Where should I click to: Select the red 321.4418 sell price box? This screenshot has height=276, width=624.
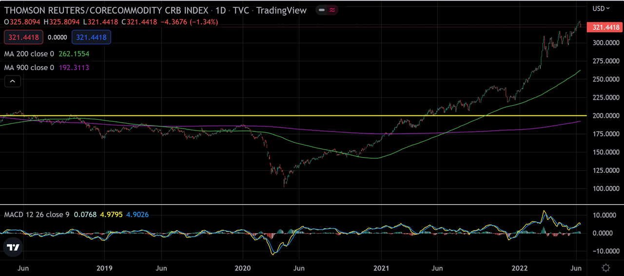tap(24, 37)
